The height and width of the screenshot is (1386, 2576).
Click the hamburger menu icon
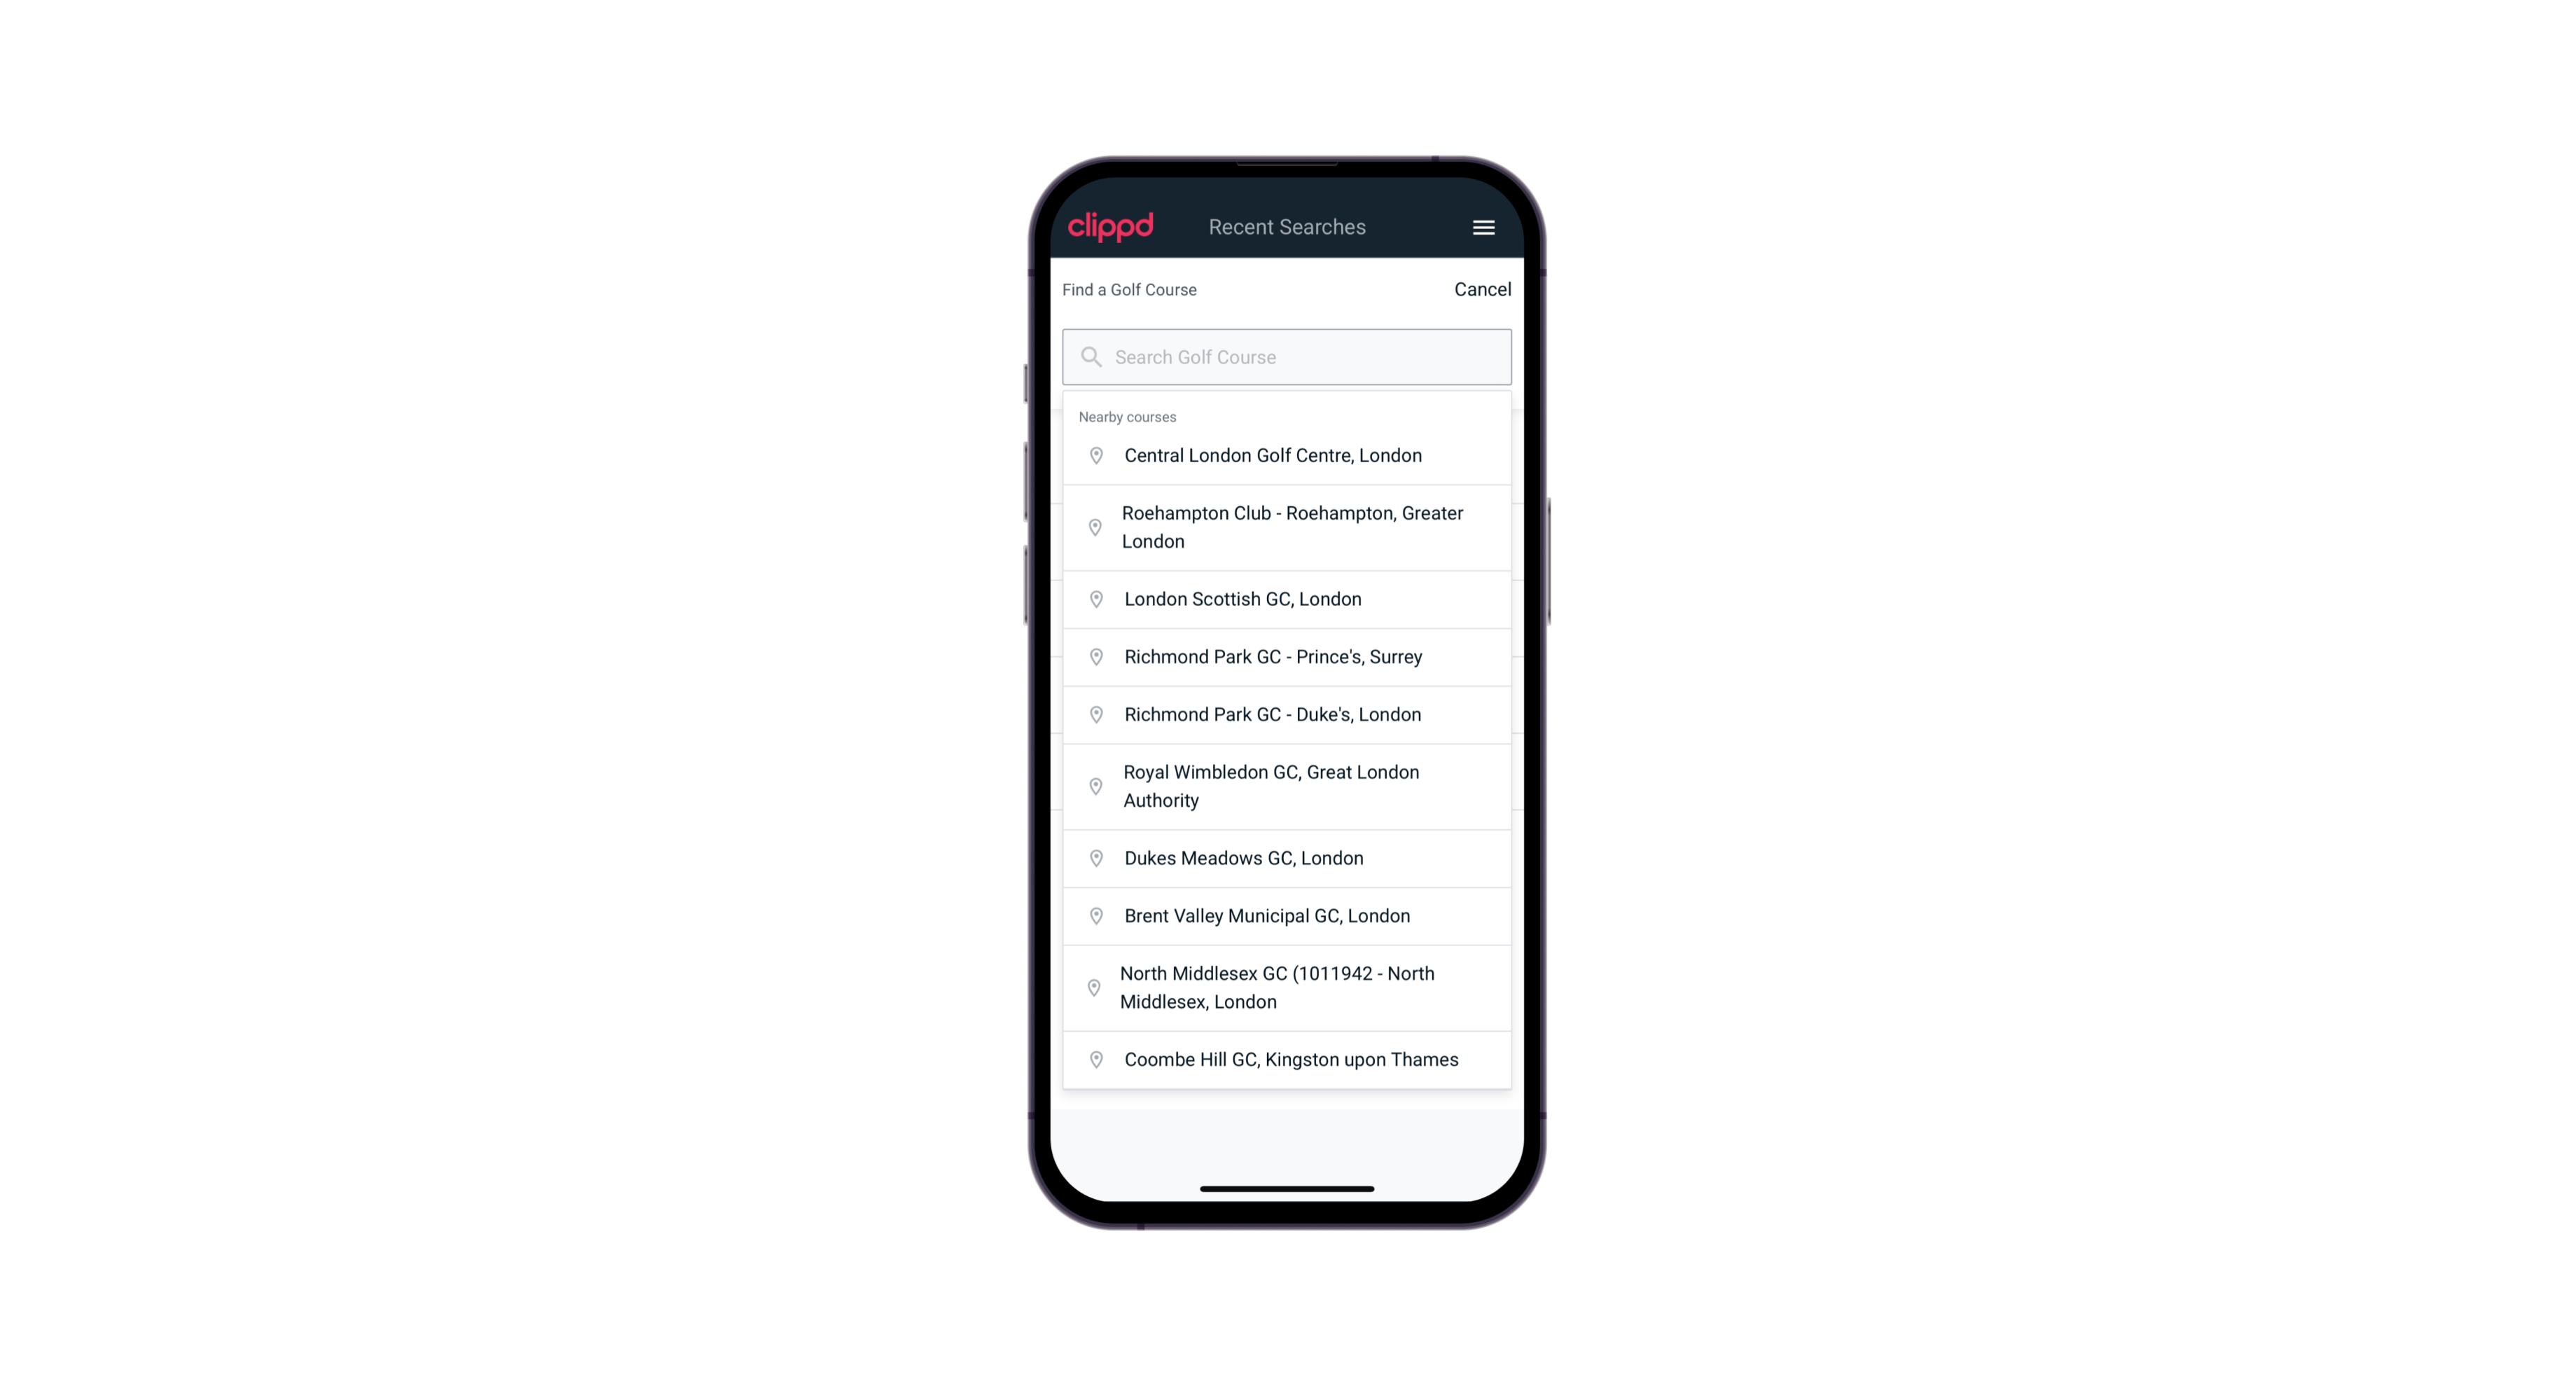pyautogui.click(x=1483, y=227)
